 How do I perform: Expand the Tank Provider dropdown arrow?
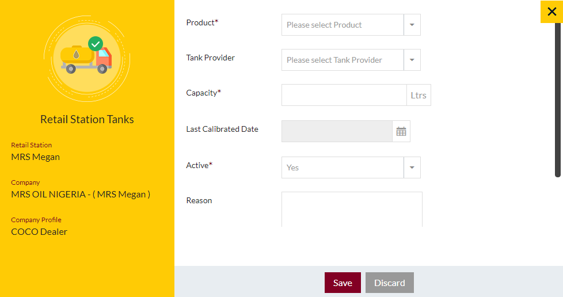[x=412, y=60]
